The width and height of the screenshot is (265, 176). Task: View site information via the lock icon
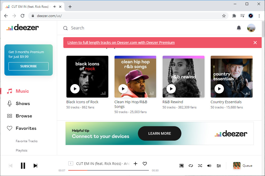pos(33,16)
